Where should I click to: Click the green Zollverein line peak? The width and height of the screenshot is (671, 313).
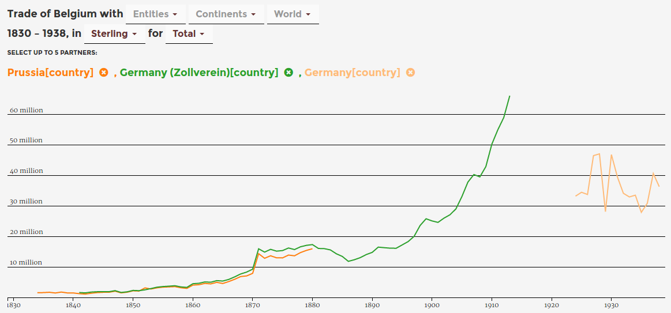click(509, 96)
